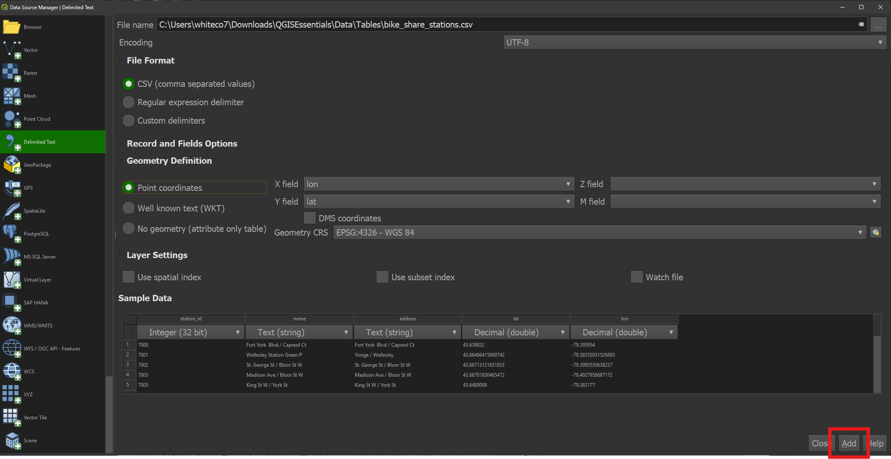The height and width of the screenshot is (459, 891).
Task: Switch to Delimited Text tab
Action: [x=53, y=142]
